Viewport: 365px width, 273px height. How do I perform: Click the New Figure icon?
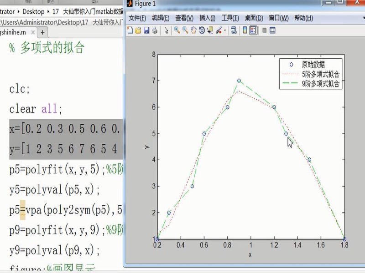[x=130, y=30]
